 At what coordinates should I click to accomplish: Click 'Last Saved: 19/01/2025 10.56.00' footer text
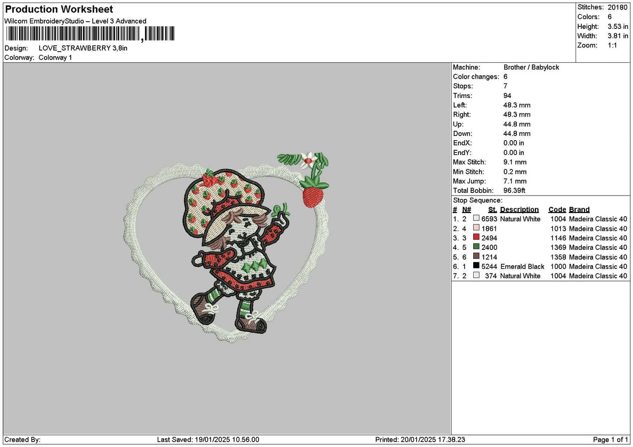(x=208, y=440)
